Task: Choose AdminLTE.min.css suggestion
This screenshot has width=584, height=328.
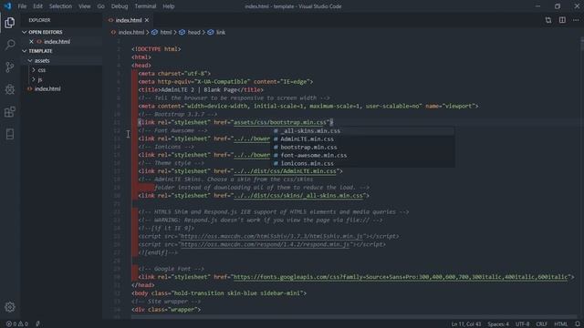Action: (x=363, y=139)
